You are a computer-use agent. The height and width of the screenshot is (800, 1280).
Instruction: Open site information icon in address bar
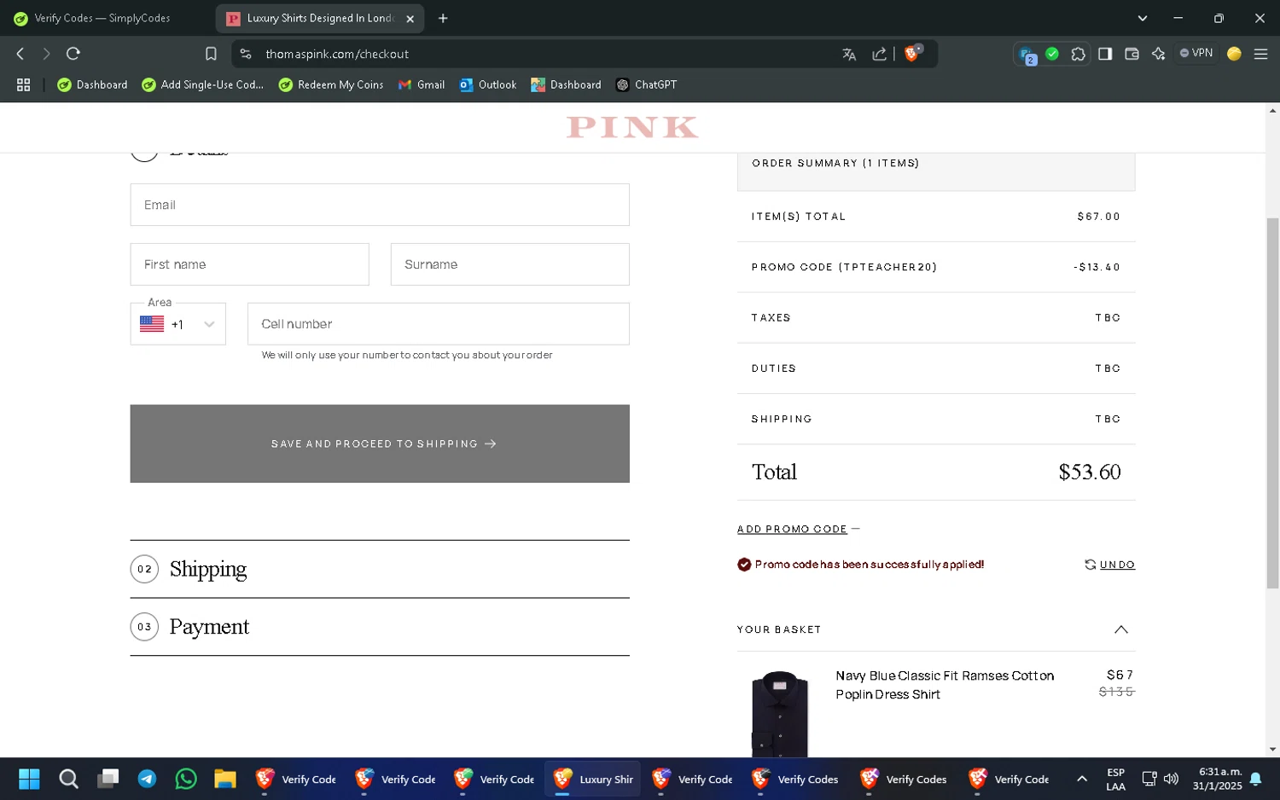[246, 54]
